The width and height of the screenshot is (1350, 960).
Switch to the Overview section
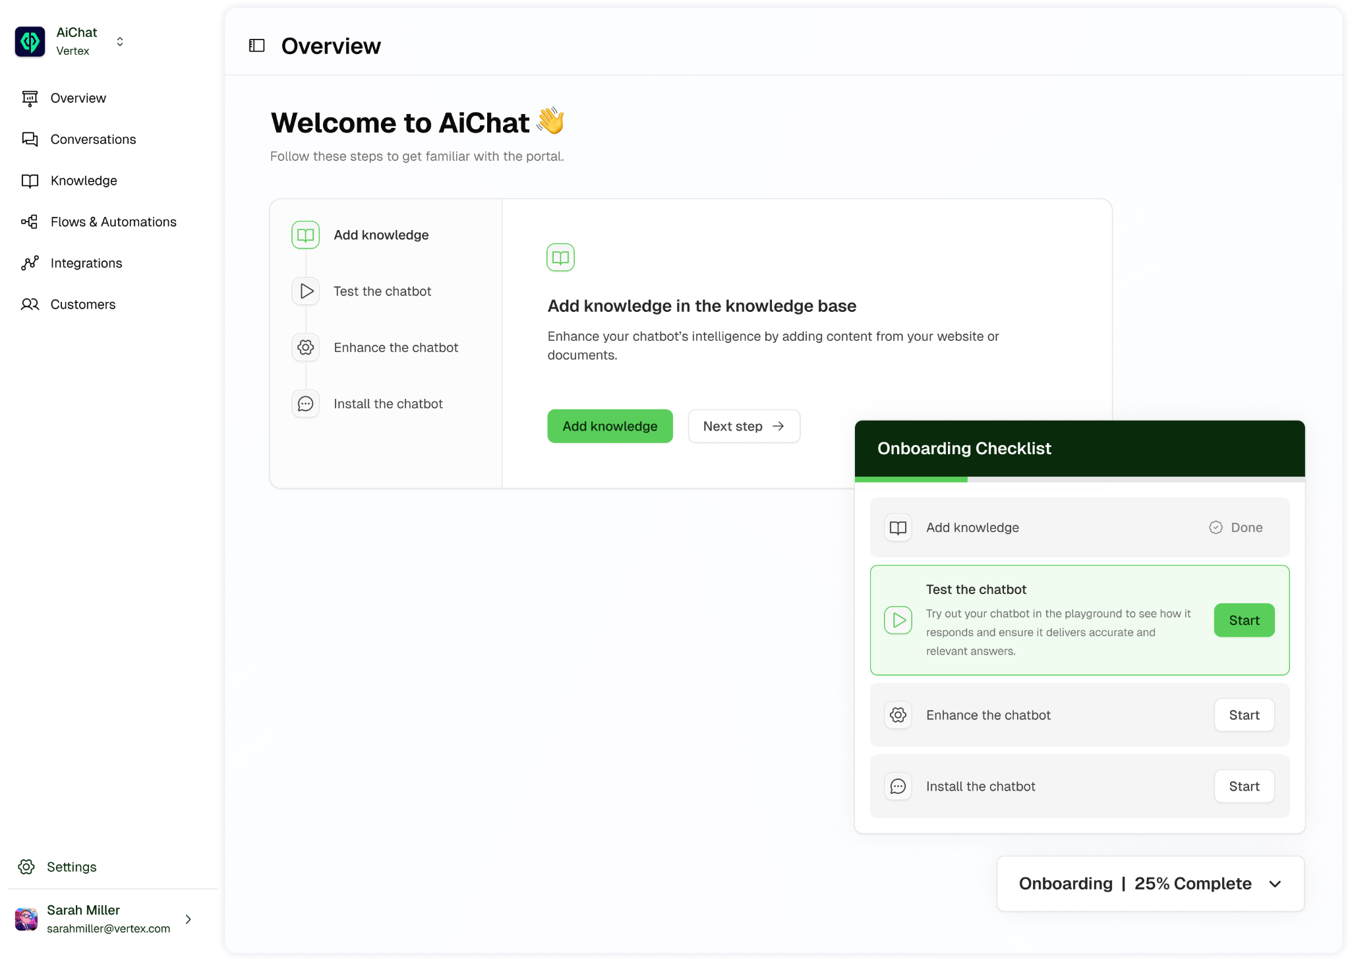pyautogui.click(x=78, y=98)
